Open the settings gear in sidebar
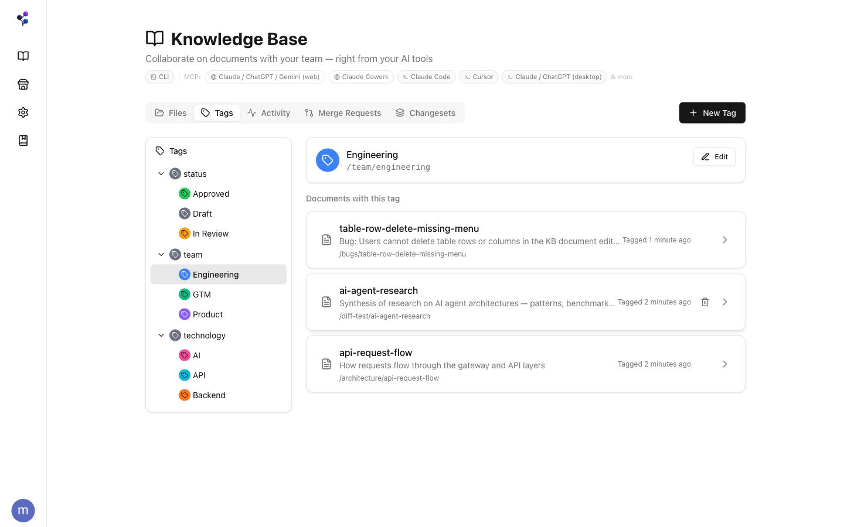 pyautogui.click(x=23, y=112)
